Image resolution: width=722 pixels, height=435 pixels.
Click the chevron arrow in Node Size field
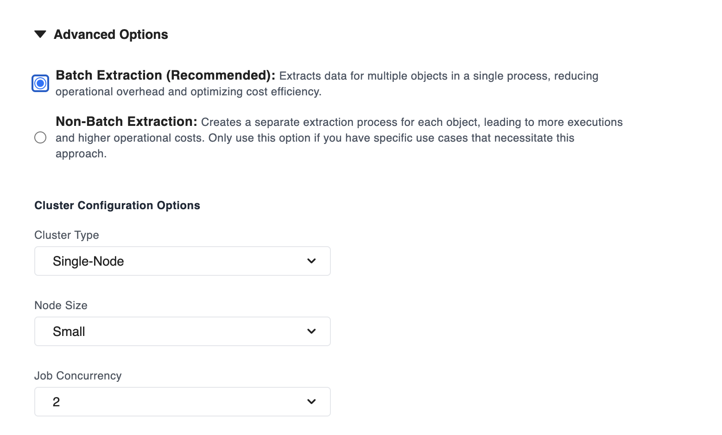pyautogui.click(x=311, y=331)
